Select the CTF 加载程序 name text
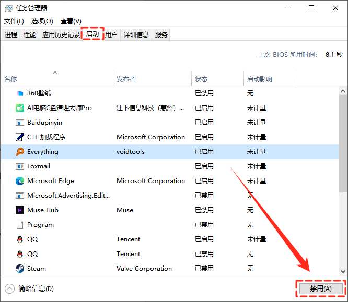The height and width of the screenshot is (302, 348). [46, 137]
